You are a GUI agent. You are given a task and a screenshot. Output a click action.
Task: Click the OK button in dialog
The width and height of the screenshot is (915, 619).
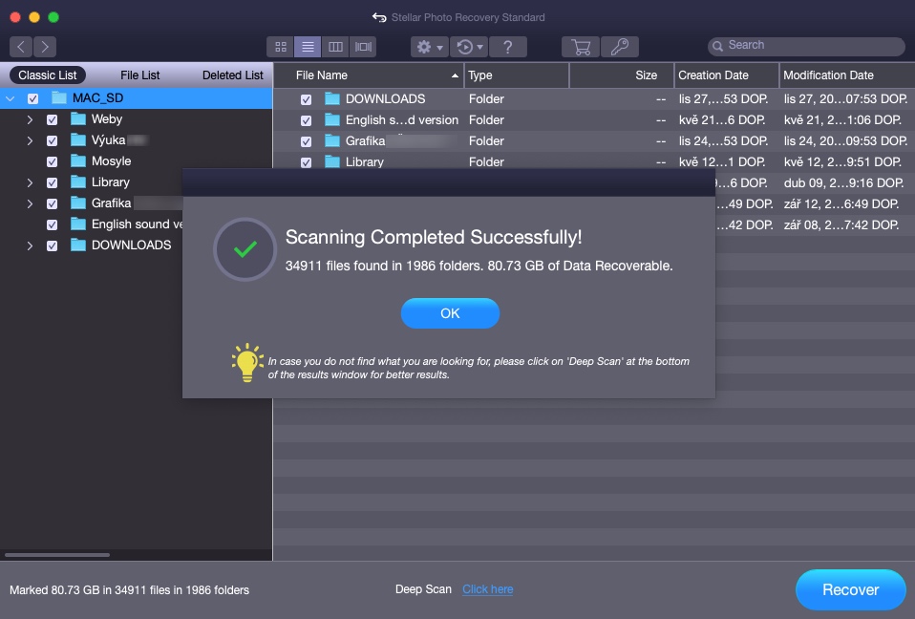450,313
